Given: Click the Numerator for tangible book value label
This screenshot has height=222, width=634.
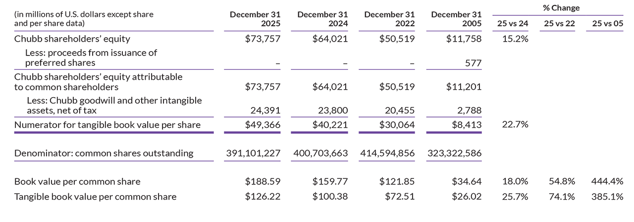Looking at the screenshot, I should (x=107, y=125).
